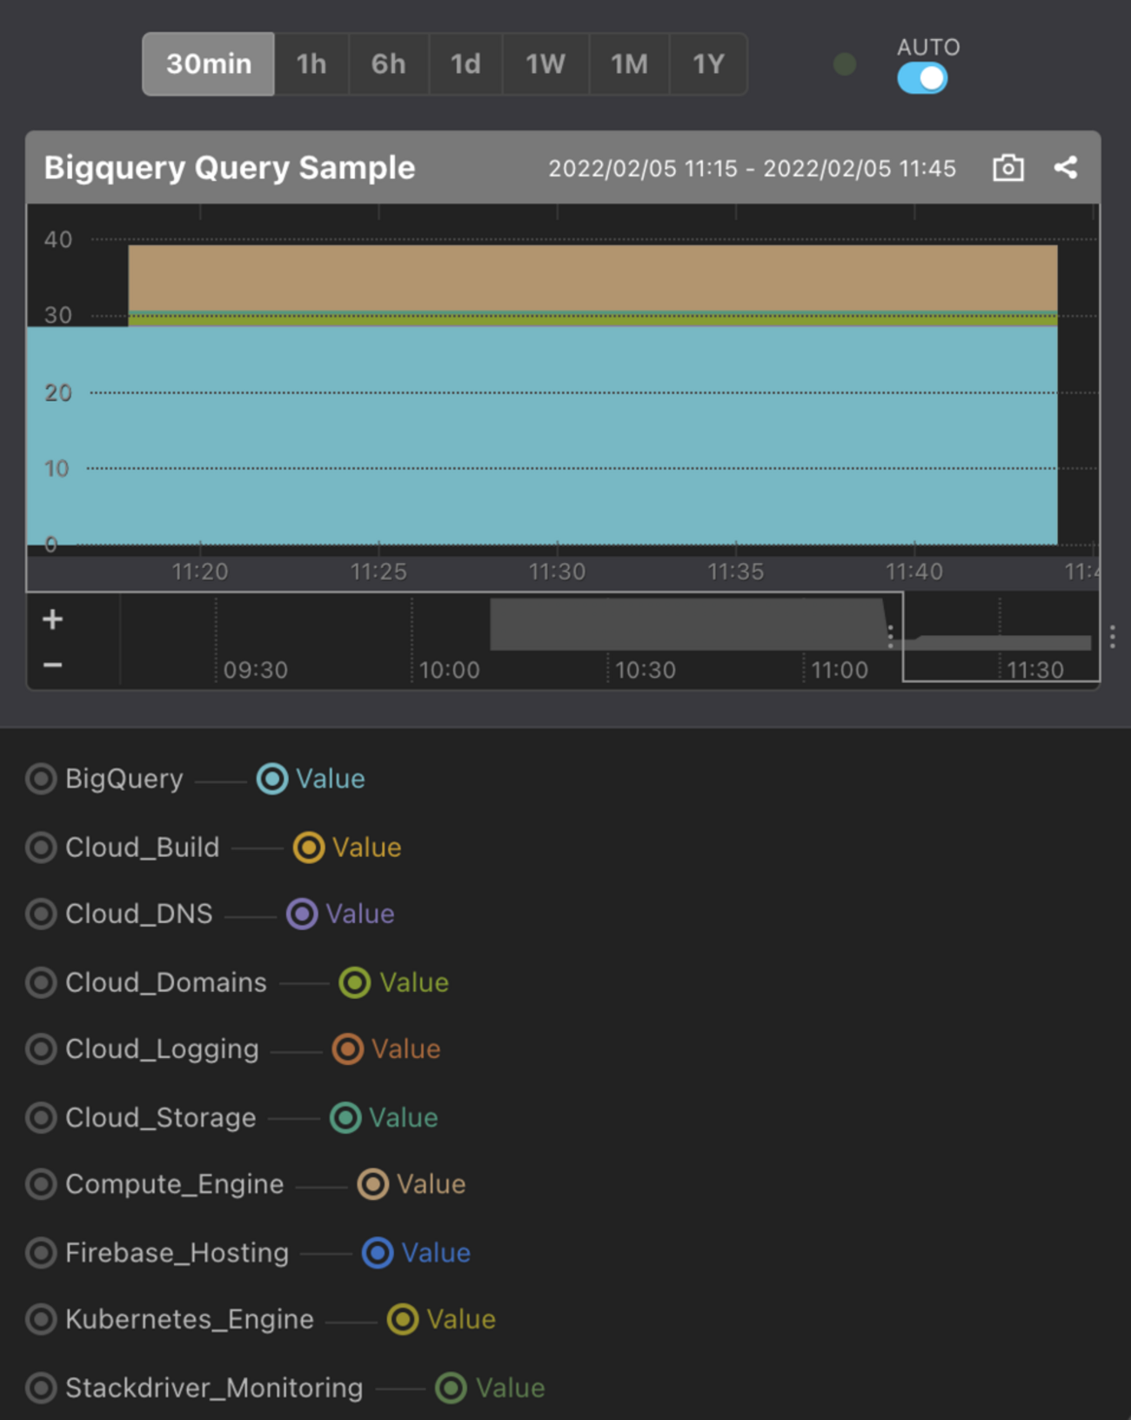Screen dimensions: 1131x1420
Task: Select the Cloud_Build series radio button
Action: (41, 847)
